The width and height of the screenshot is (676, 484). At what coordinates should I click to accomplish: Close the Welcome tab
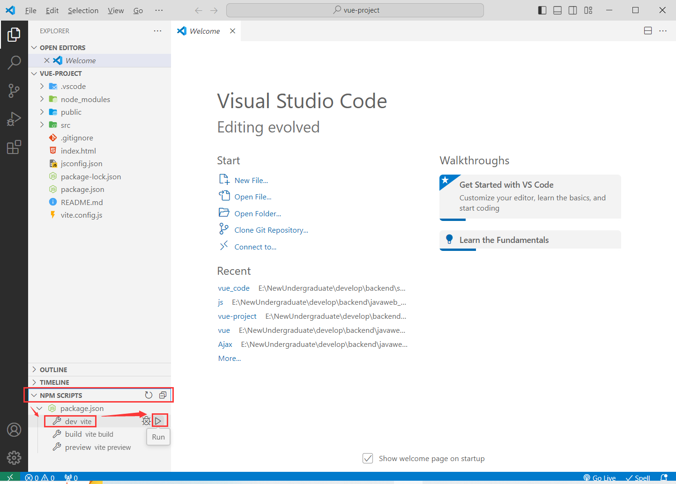tap(232, 31)
